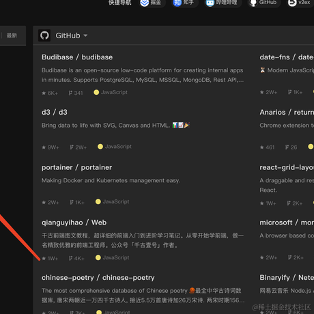
Task: Click the star icon beside 2W+ on date-fns
Action: click(x=262, y=92)
